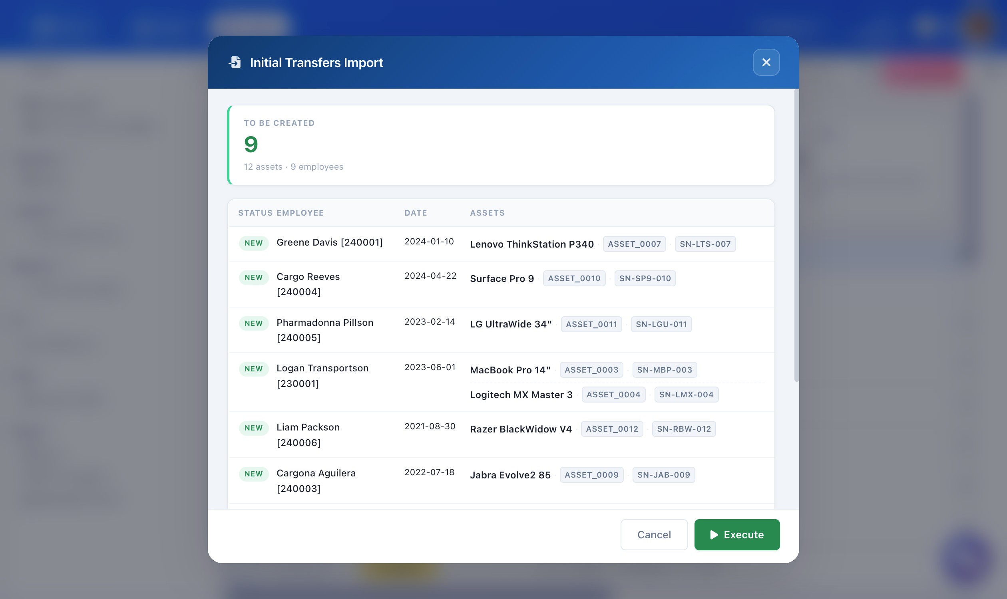Image resolution: width=1007 pixels, height=599 pixels.
Task: Click the DATE column header
Action: coord(416,213)
